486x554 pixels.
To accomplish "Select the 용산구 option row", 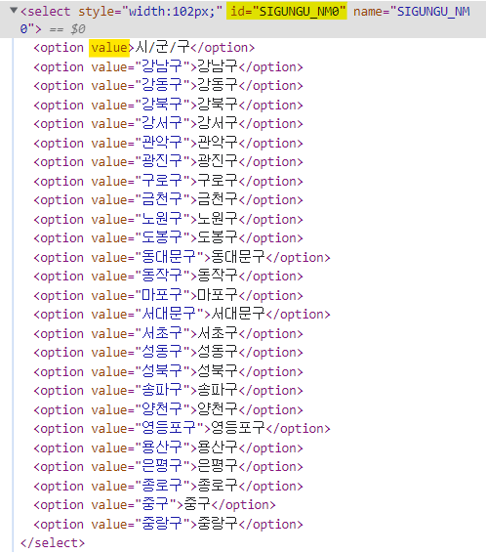I will click(168, 448).
